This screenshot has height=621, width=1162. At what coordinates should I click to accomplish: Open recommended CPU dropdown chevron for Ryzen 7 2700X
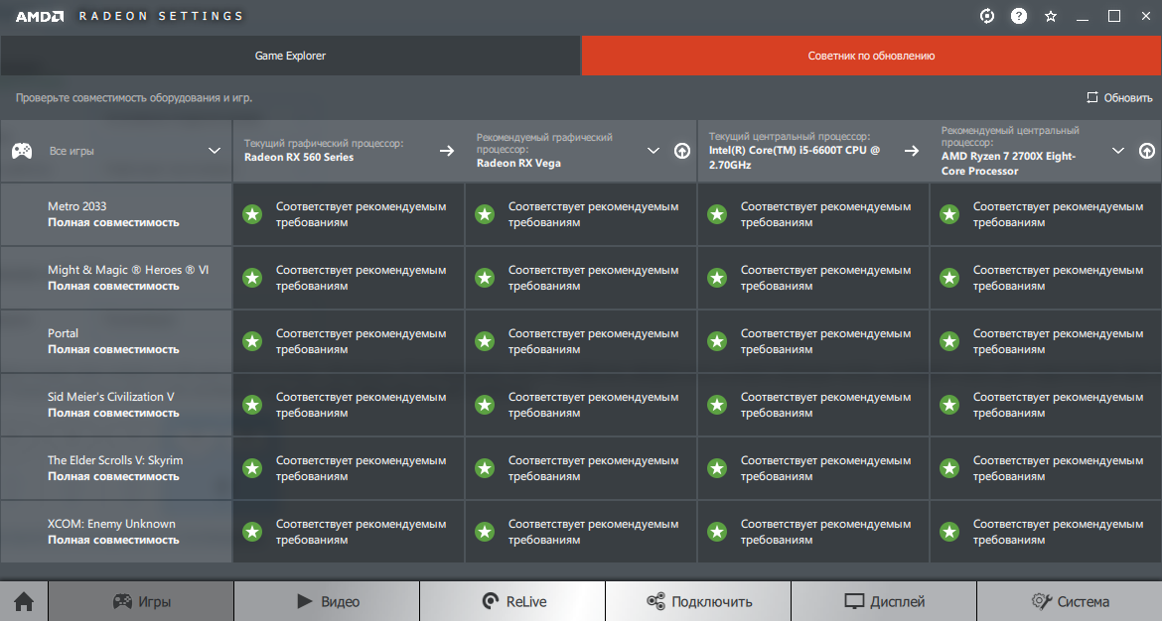coord(1118,150)
